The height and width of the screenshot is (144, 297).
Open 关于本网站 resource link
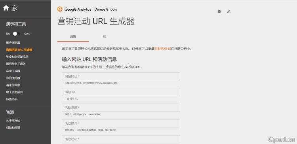click(x=13, y=121)
